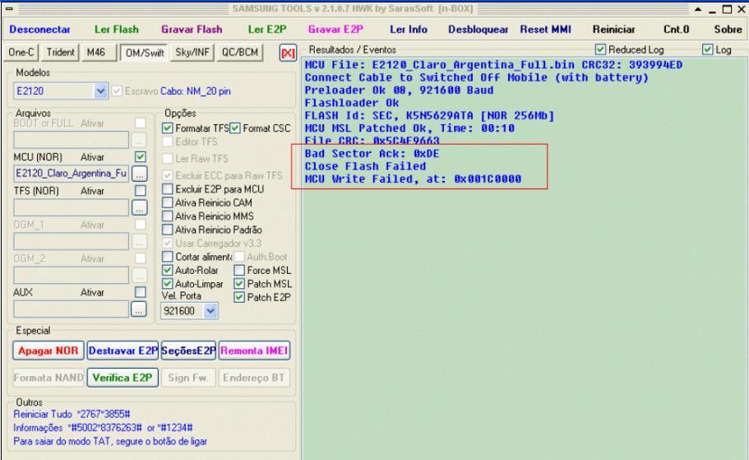The width and height of the screenshot is (749, 460).
Task: Click Apagar NOR button
Action: 49,351
